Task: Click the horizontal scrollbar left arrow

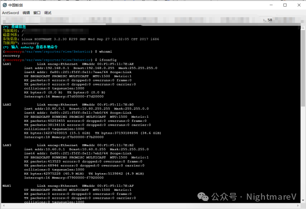Action: pos(4,205)
